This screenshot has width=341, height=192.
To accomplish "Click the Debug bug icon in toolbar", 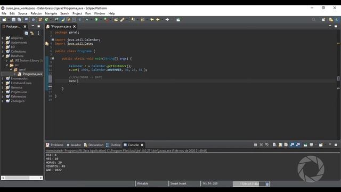I will click(87, 20).
